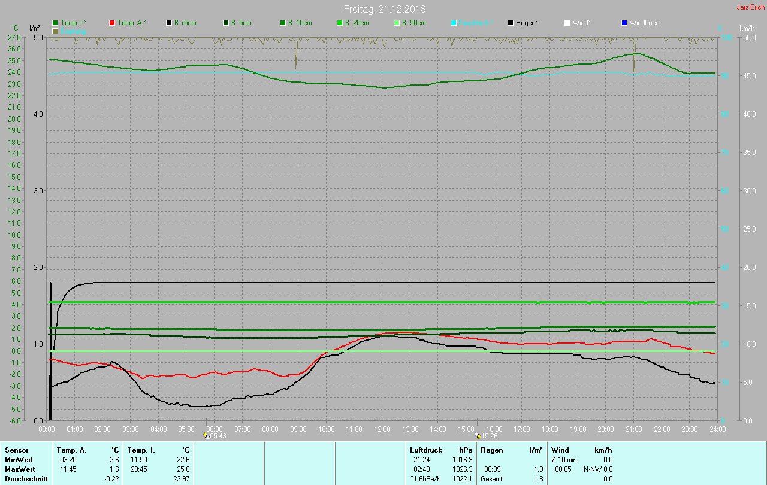Click the sunrise marker at 05:43
This screenshot has width=767, height=485.
pyautogui.click(x=206, y=435)
